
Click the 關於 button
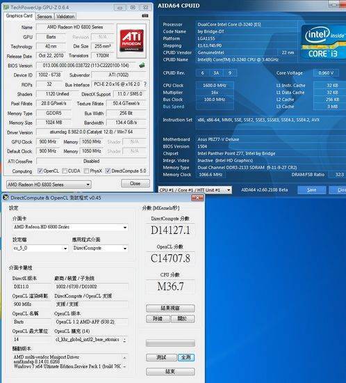click(x=183, y=319)
